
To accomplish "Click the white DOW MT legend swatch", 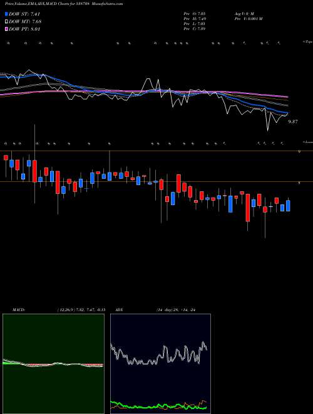I will (7, 21).
